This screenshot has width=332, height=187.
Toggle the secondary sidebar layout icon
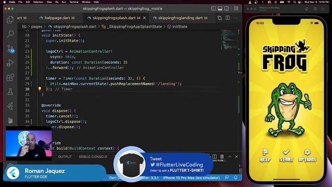click(x=227, y=8)
